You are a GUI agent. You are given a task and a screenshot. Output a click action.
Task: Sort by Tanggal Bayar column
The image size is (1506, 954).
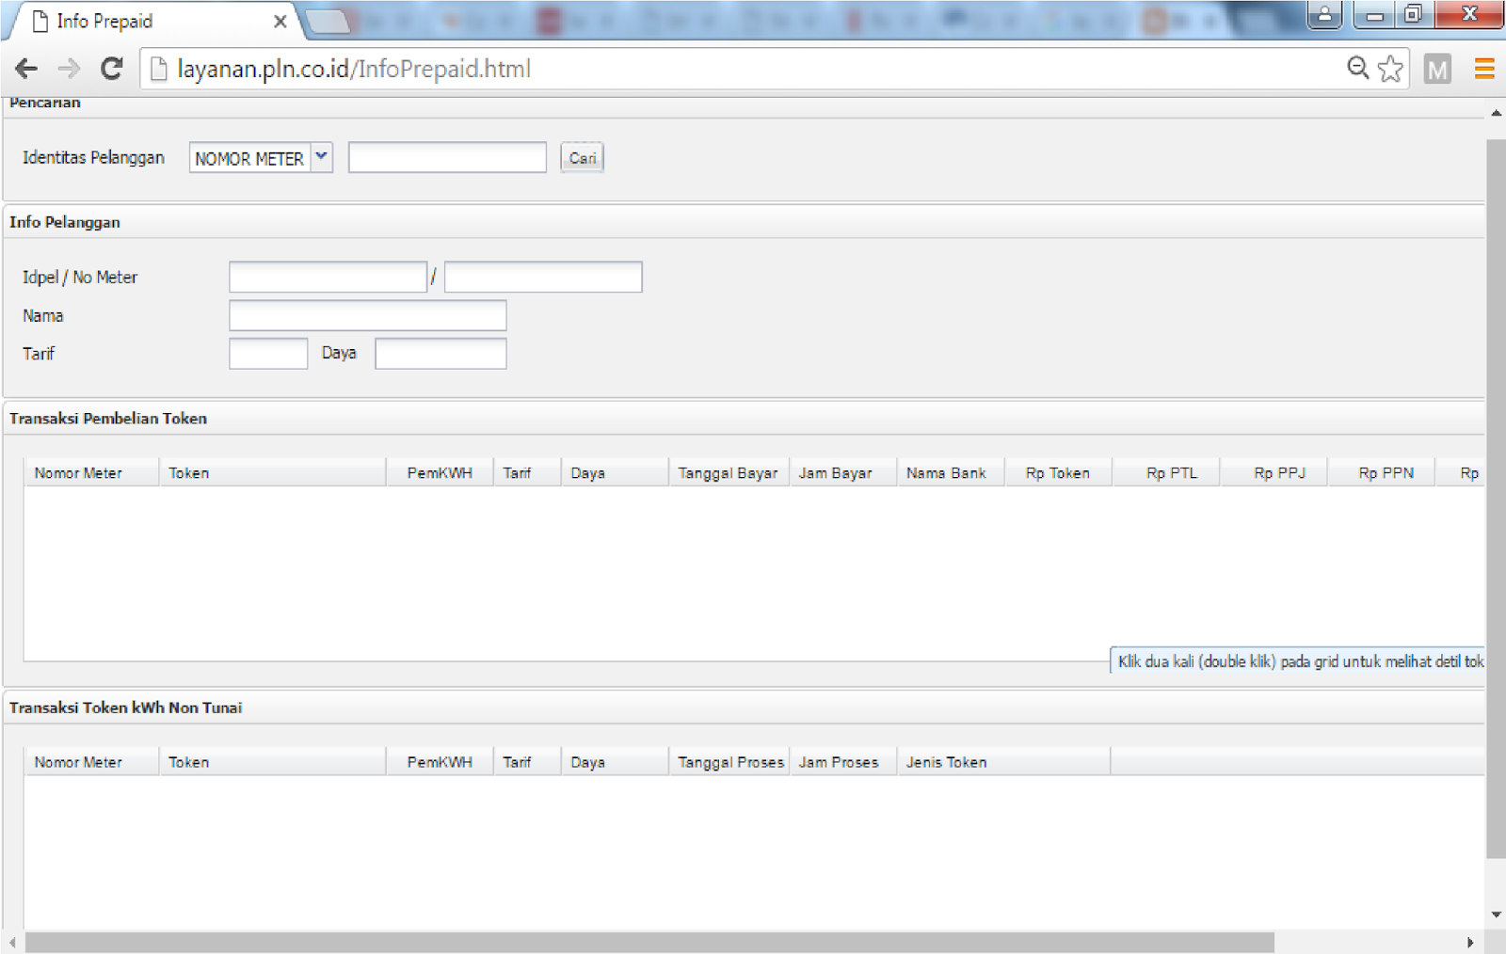(x=729, y=472)
